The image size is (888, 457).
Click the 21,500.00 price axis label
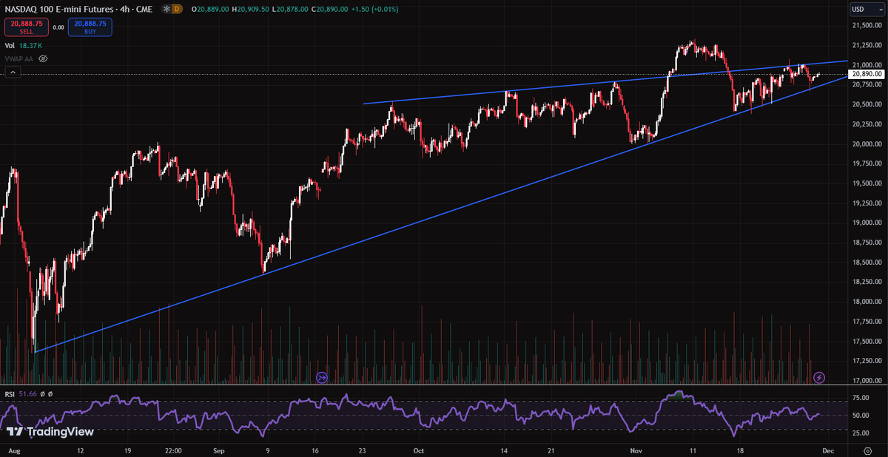click(867, 25)
